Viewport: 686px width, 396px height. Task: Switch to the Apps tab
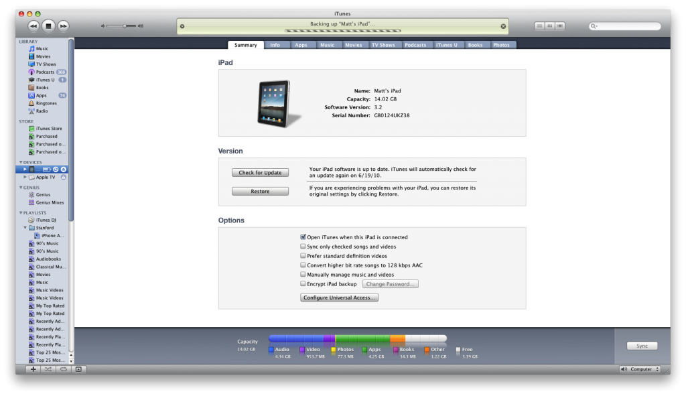pos(302,45)
